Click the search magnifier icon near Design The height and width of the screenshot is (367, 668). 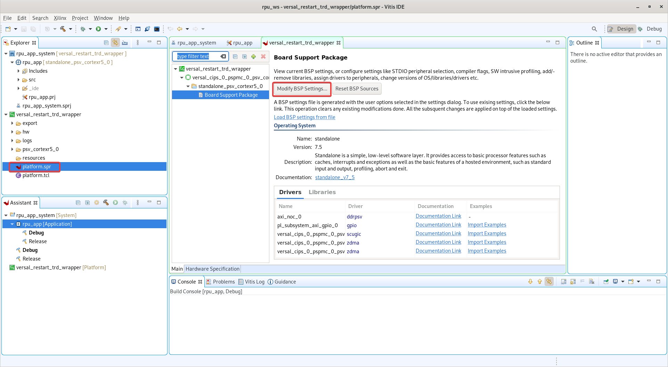[x=594, y=29]
